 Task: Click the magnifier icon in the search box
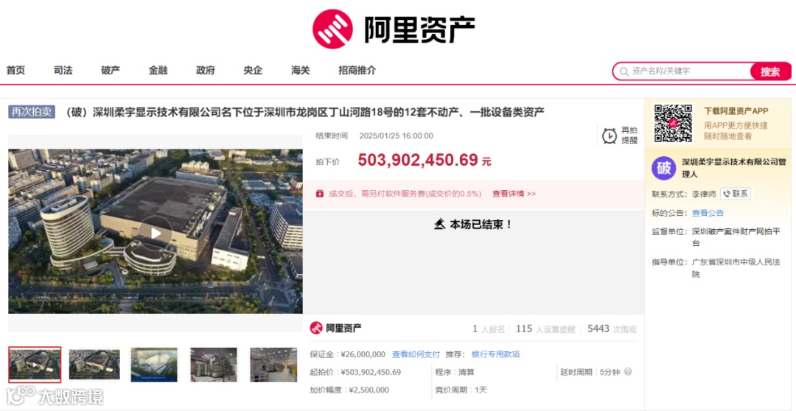pyautogui.click(x=624, y=71)
